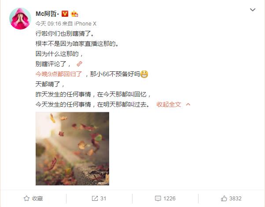Open the post options chevron menu
This screenshot has height=207, width=265.
tap(253, 10)
